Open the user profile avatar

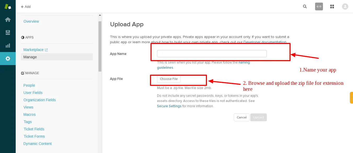click(x=345, y=7)
